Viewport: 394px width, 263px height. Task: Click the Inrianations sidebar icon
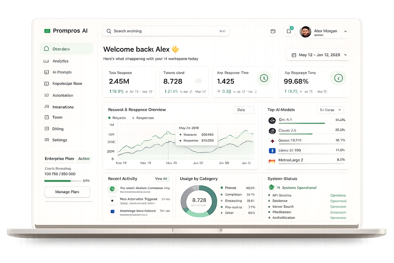[x=47, y=106]
